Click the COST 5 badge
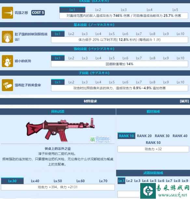This screenshot has width=190, height=199. [x=38, y=13]
